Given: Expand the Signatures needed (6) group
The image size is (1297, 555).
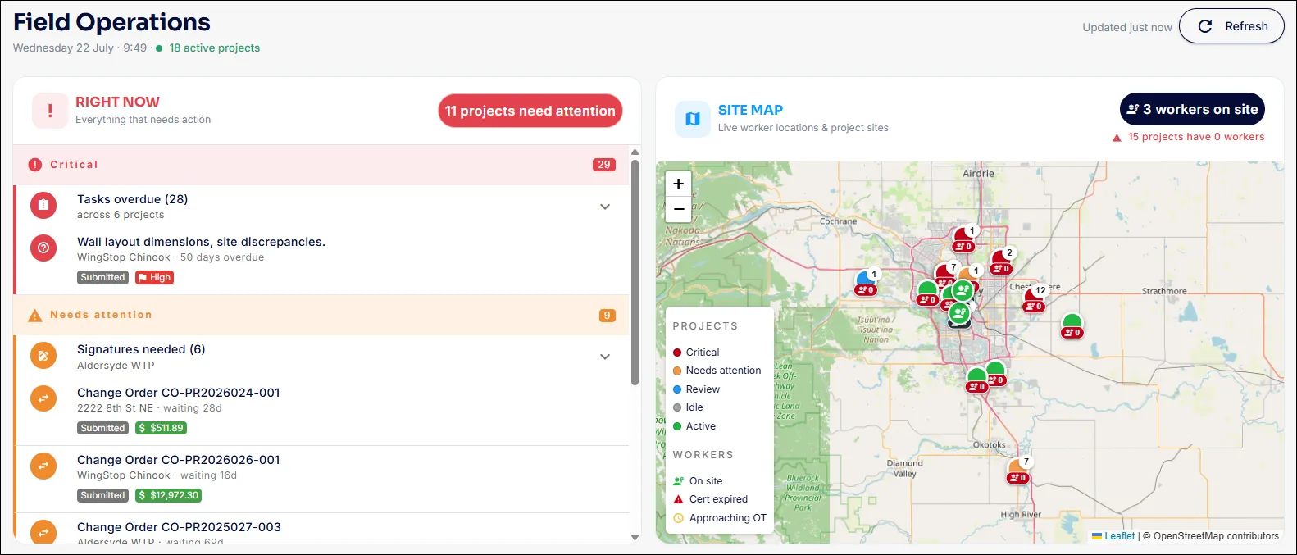Looking at the screenshot, I should (605, 357).
